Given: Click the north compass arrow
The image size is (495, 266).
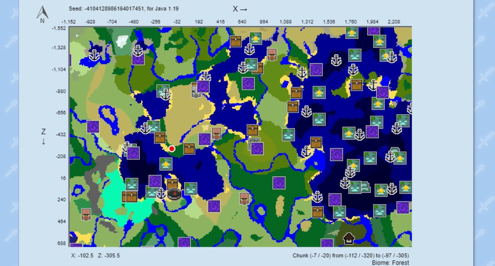Looking at the screenshot, I should click(42, 13).
